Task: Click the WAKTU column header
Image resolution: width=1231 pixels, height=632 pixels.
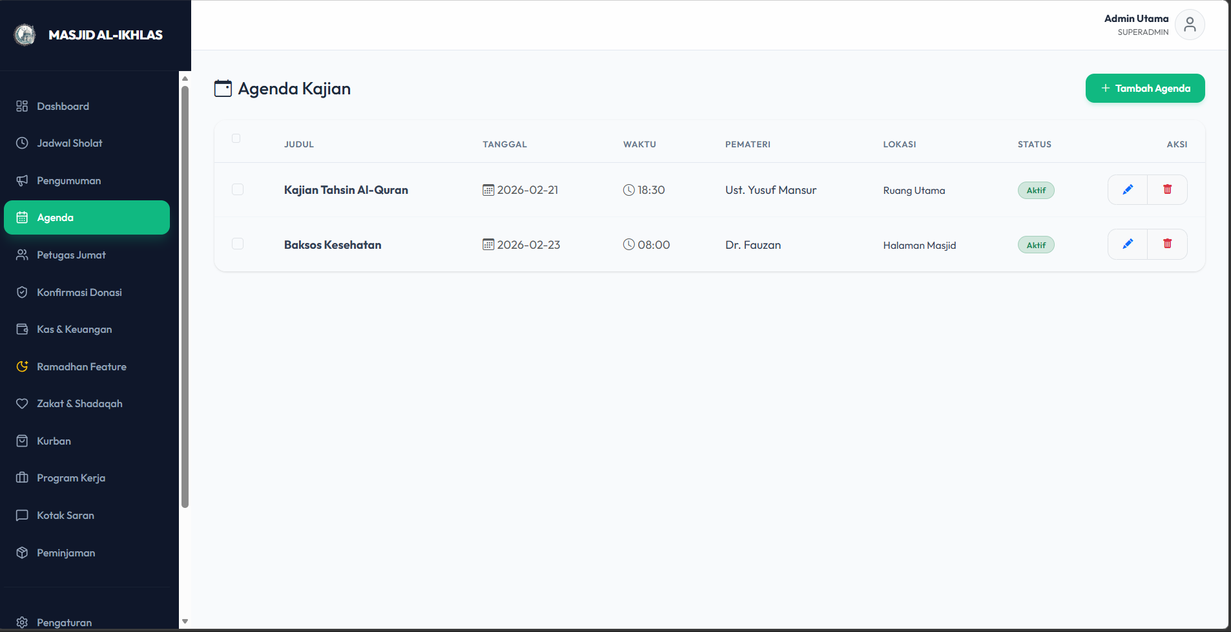Action: 639,144
